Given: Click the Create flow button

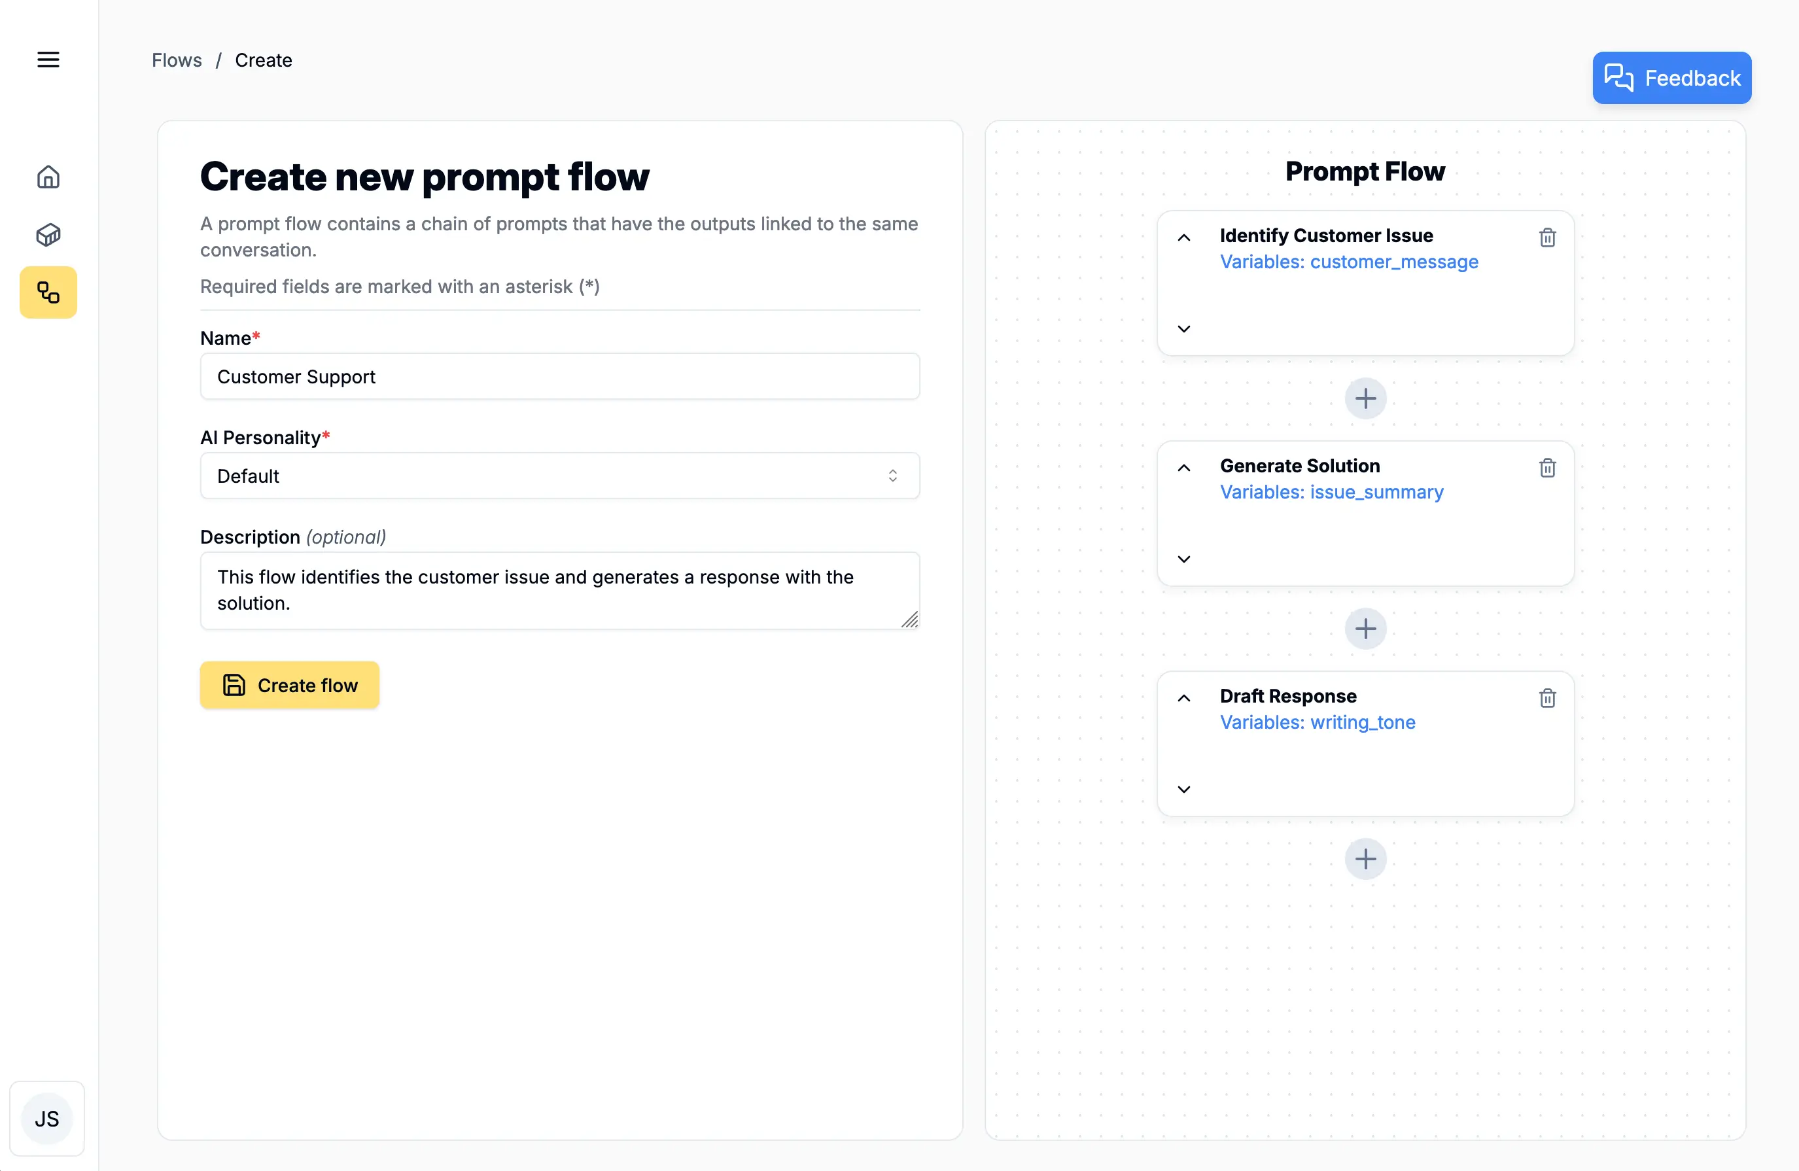Looking at the screenshot, I should tap(290, 685).
